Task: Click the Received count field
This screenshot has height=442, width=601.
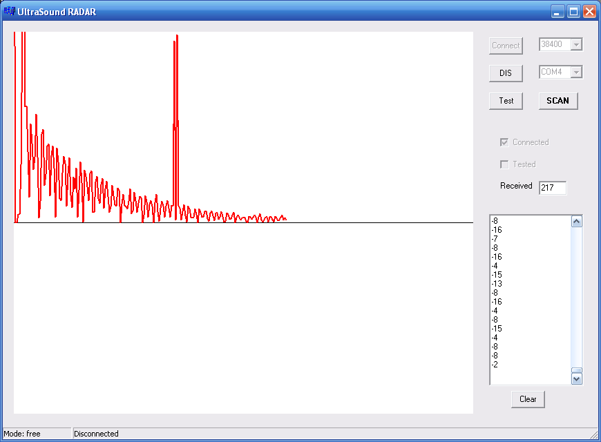Action: pyautogui.click(x=553, y=188)
